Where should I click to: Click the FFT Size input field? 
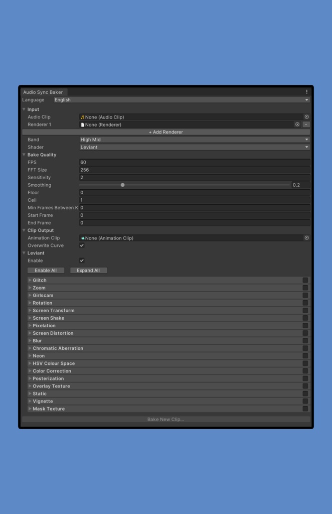coord(195,170)
